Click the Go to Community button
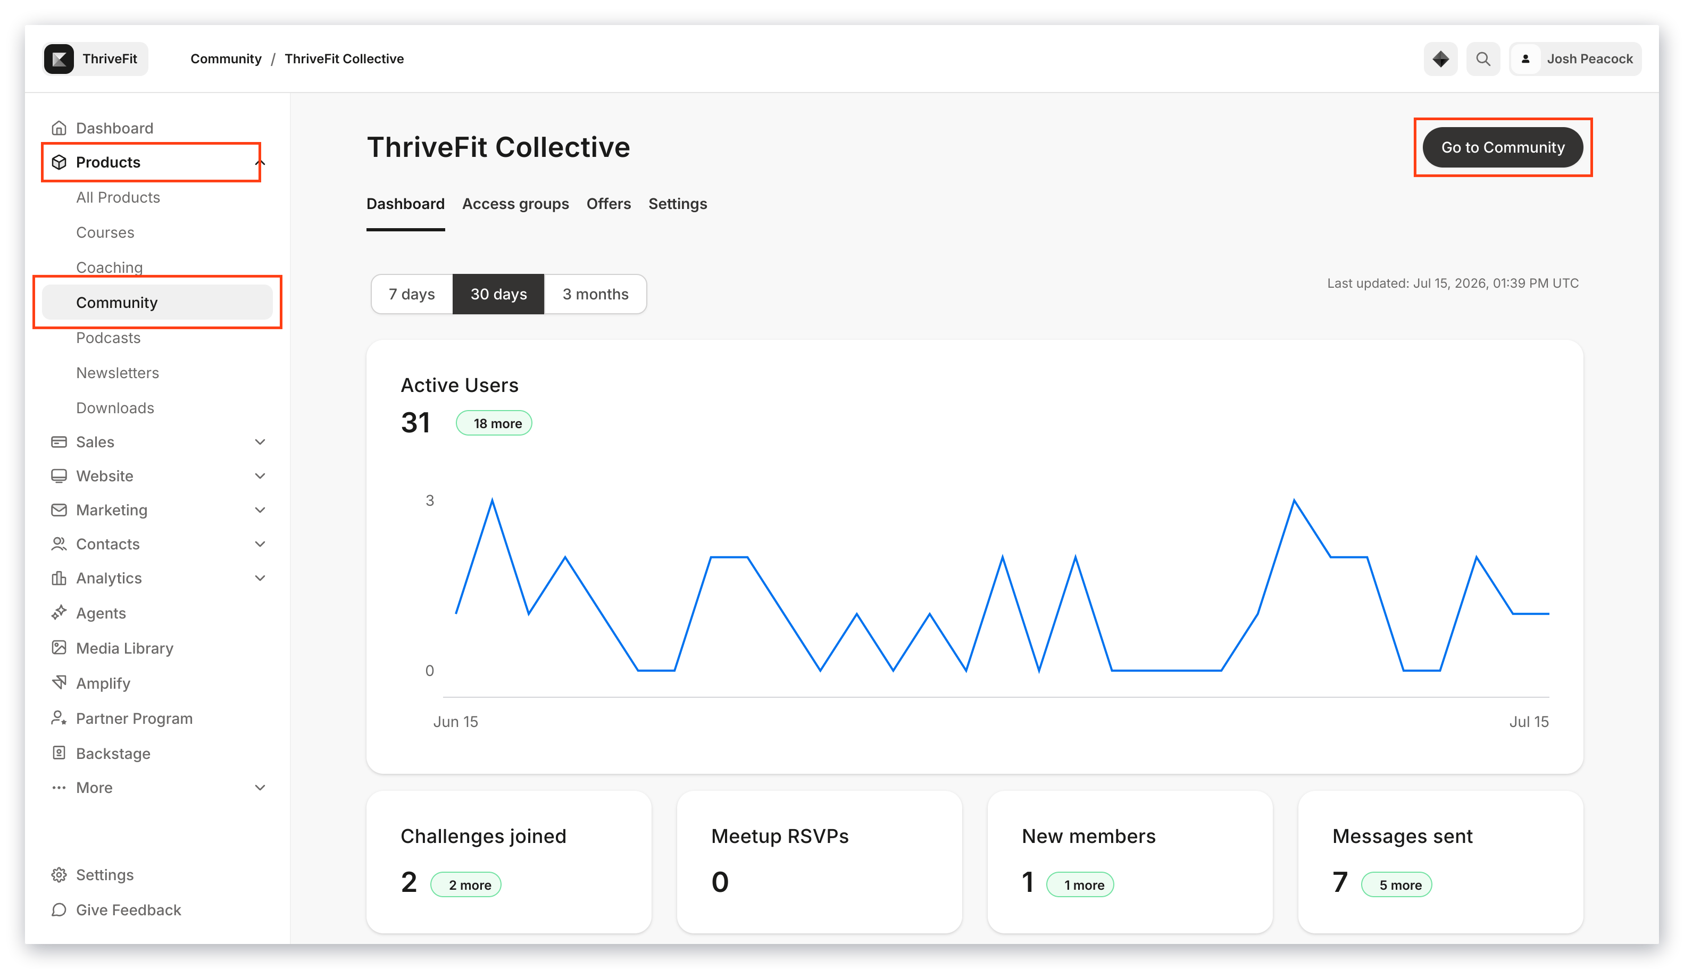Image resolution: width=1684 pixels, height=969 pixels. coord(1502,147)
